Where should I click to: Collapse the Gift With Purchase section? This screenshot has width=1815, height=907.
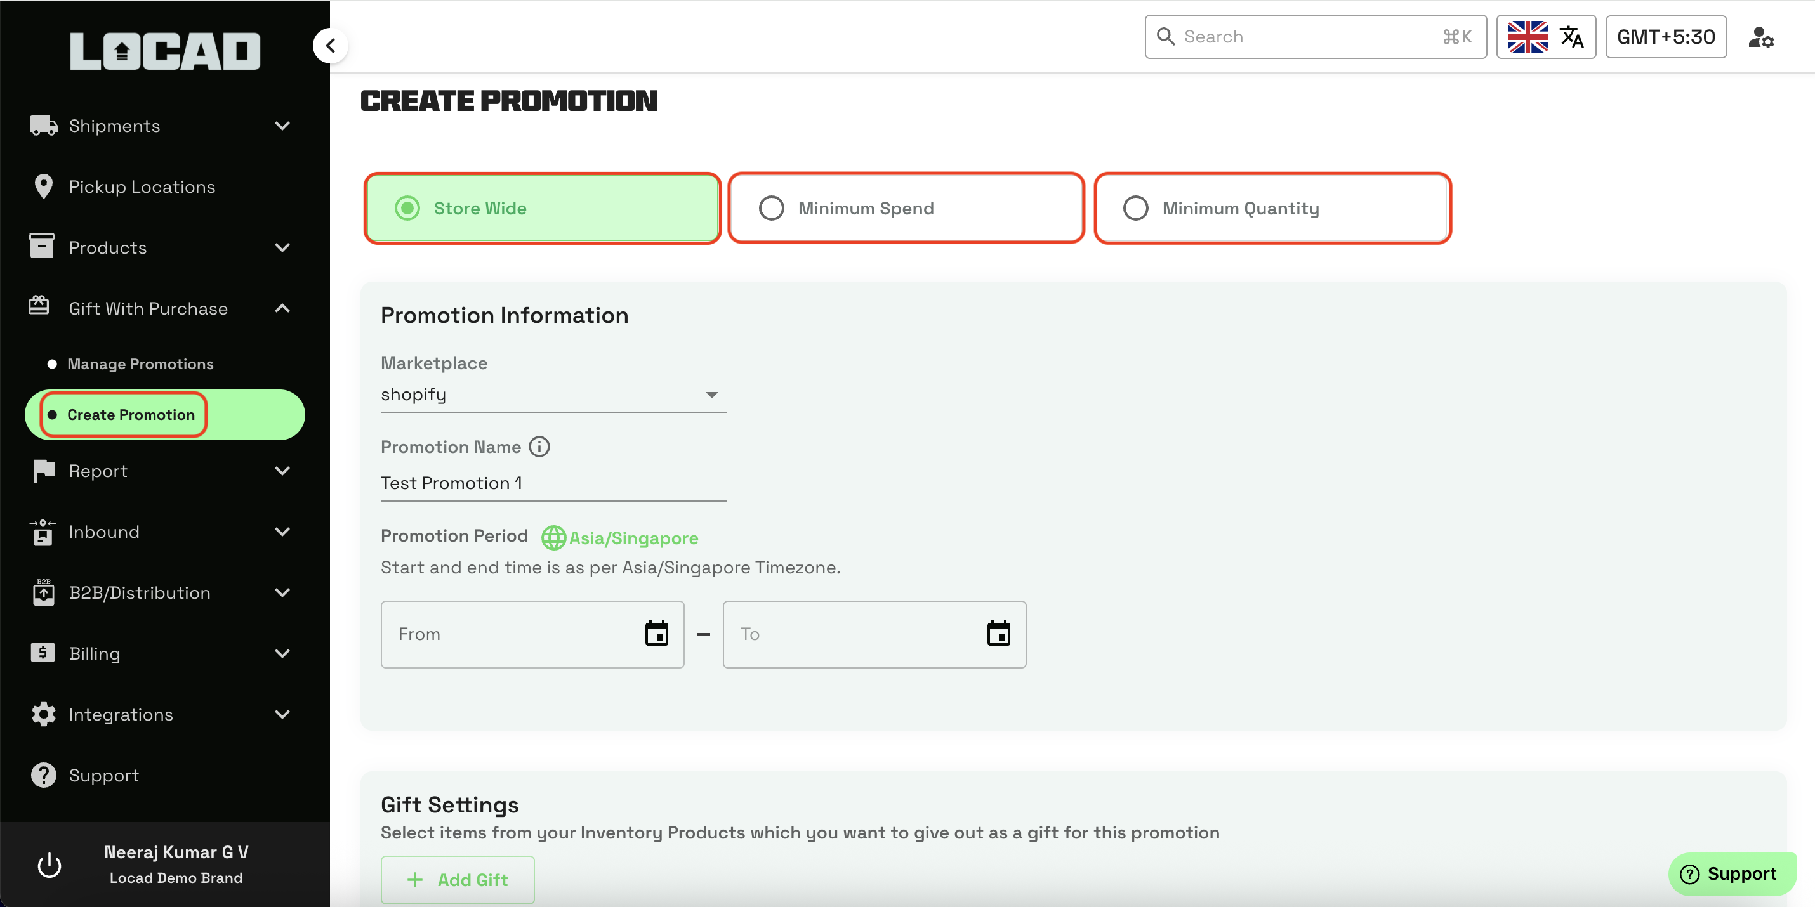282,308
